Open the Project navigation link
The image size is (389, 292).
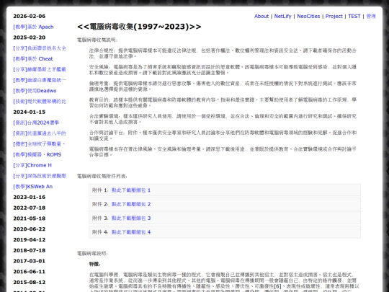pyautogui.click(x=334, y=16)
